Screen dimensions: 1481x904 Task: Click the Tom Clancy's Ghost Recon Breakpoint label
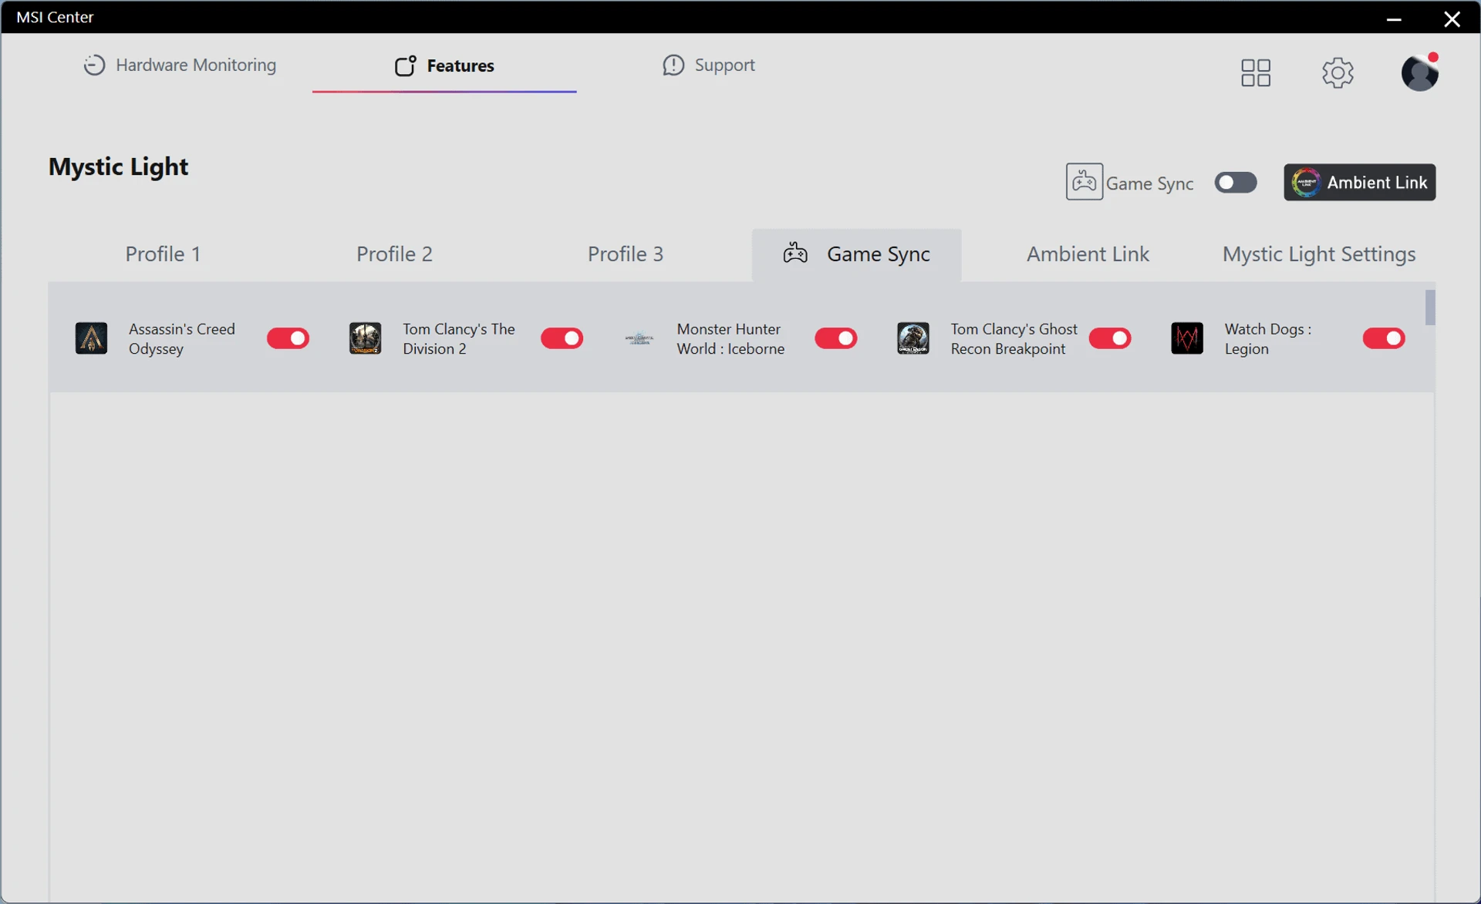1014,338
